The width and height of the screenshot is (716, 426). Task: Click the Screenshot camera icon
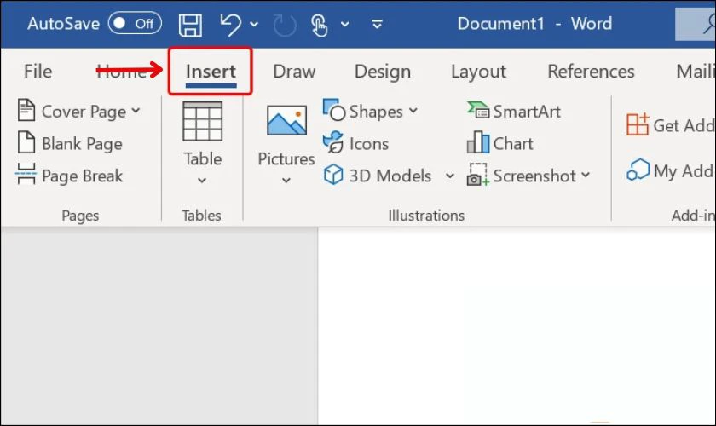(478, 175)
